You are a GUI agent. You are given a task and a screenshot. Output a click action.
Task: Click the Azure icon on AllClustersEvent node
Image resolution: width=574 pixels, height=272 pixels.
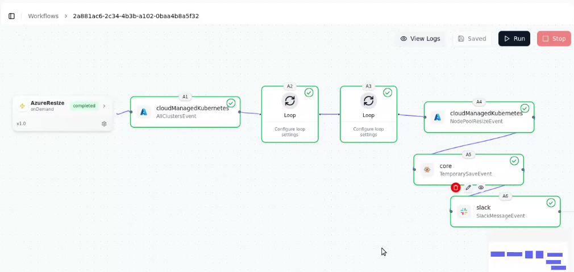(144, 112)
